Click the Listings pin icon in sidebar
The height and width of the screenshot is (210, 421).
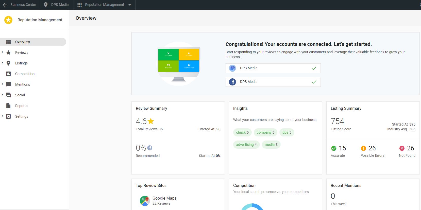pyautogui.click(x=8, y=63)
